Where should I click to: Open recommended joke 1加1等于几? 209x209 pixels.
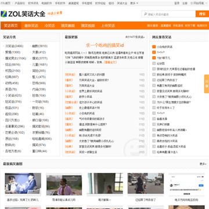point(164,58)
